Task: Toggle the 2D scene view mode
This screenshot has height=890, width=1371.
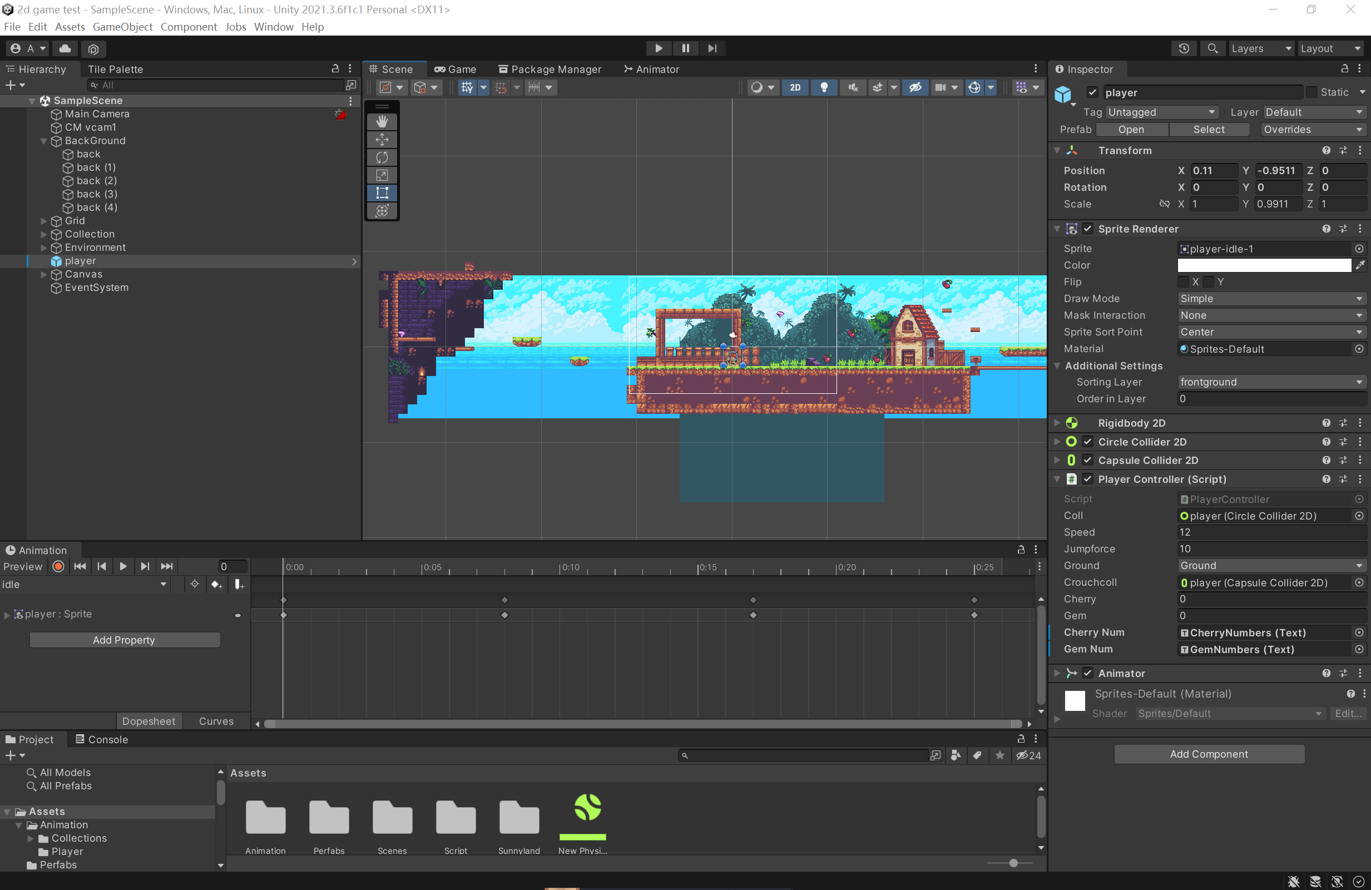Action: (x=795, y=87)
